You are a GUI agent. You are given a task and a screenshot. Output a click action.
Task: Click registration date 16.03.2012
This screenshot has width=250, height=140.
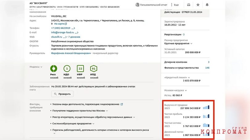click(170, 25)
